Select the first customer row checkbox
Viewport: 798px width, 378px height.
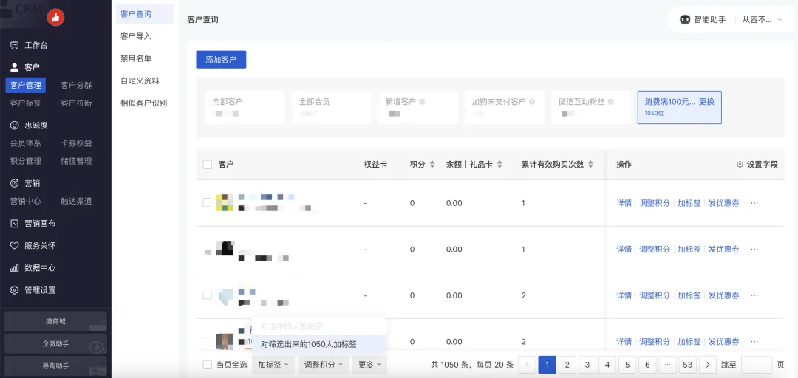208,202
